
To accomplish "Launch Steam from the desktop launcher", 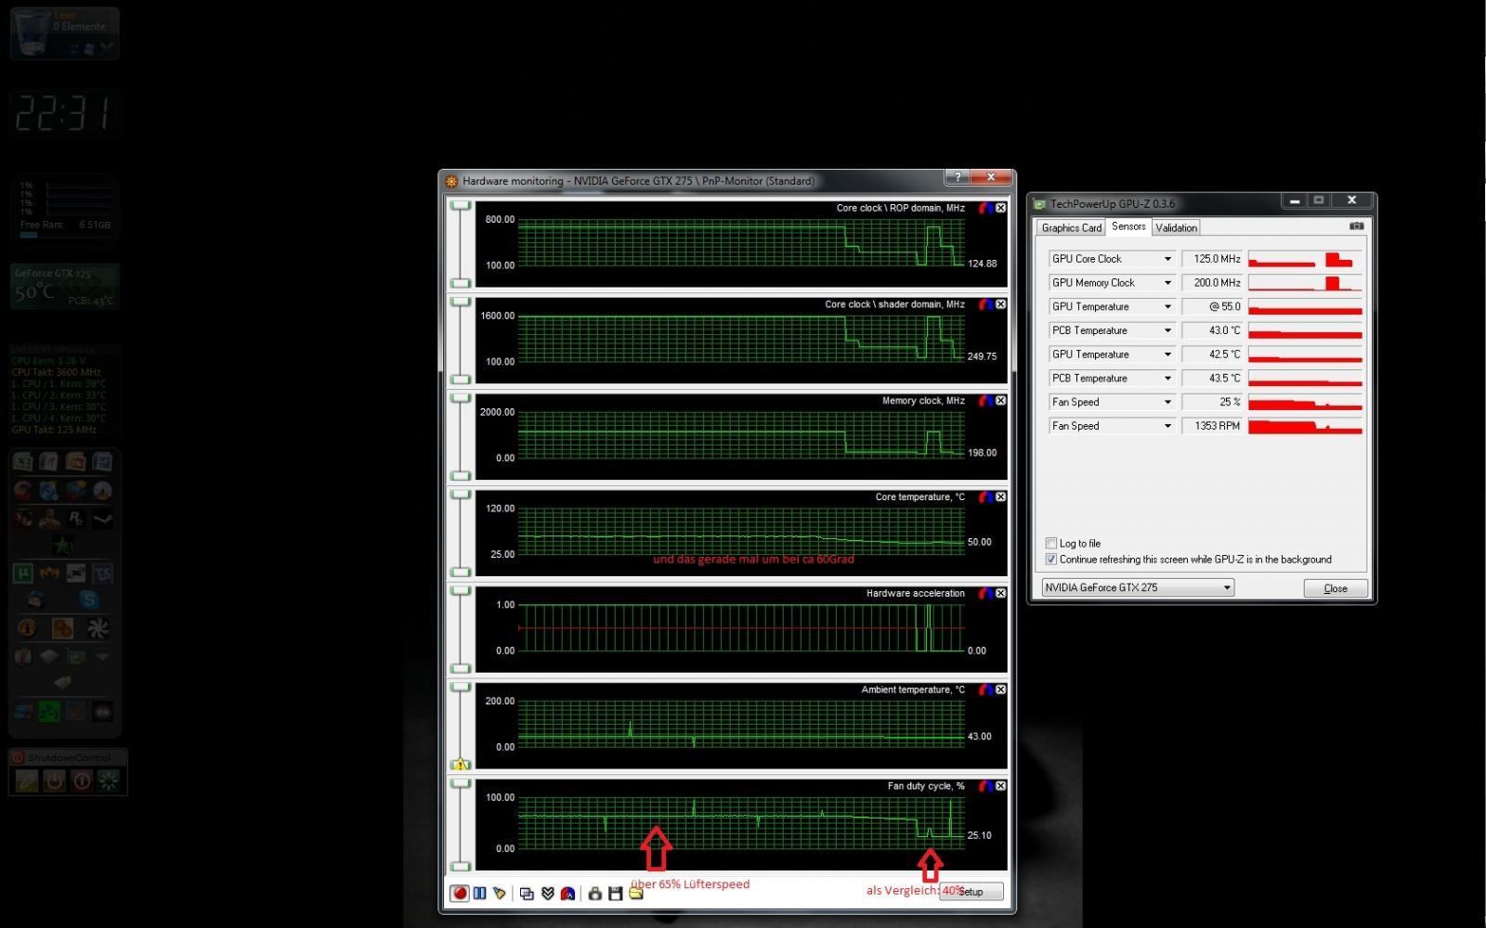I will coord(102,519).
